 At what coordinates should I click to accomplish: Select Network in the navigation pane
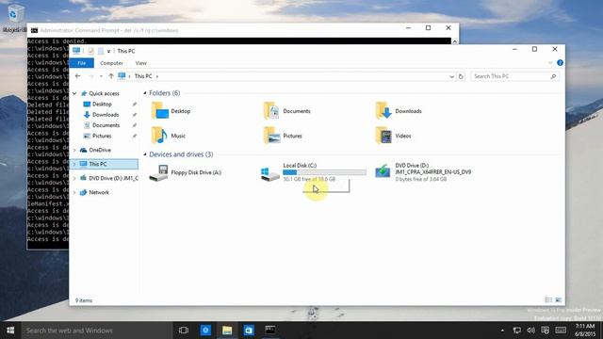point(99,192)
